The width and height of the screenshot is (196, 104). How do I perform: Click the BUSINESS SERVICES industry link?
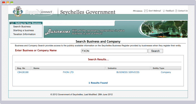click(128, 72)
